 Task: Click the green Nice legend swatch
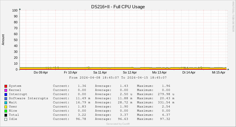click(6, 111)
